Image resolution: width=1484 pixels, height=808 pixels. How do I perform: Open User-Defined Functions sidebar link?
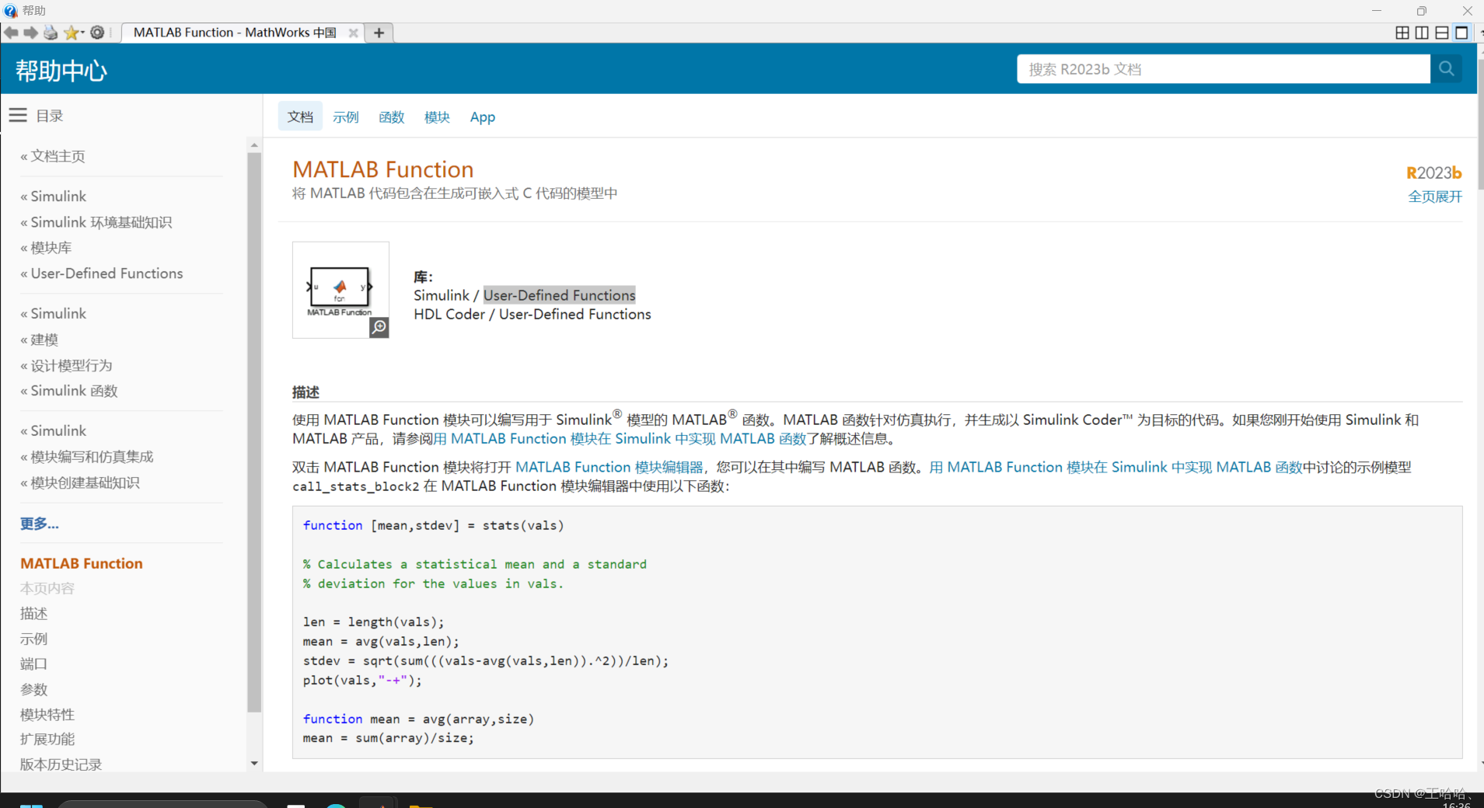point(106,273)
